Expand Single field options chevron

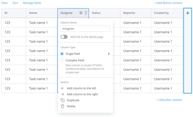109,54
